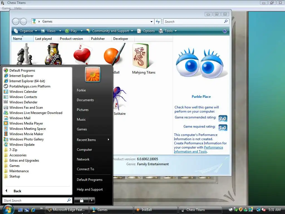Click the Refresh button beside the address bar
Image resolution: width=285 pixels, height=214 pixels.
(158, 21)
